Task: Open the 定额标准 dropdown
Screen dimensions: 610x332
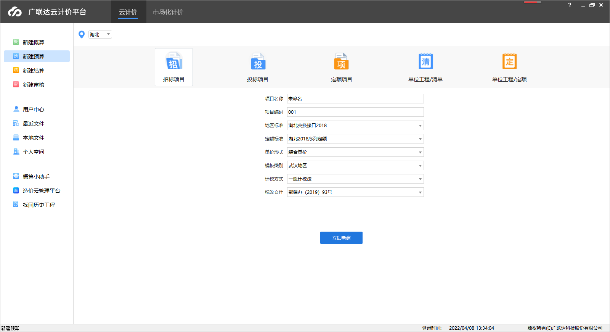Action: [x=355, y=139]
